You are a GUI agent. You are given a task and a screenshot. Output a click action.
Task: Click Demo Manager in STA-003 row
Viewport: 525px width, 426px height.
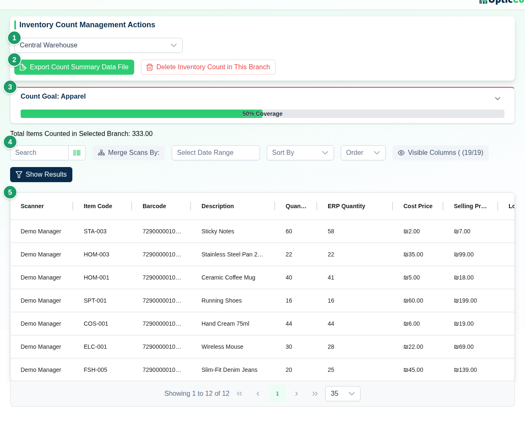(41, 231)
